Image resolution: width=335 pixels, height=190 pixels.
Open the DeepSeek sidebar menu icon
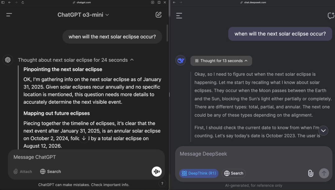pyautogui.click(x=179, y=16)
